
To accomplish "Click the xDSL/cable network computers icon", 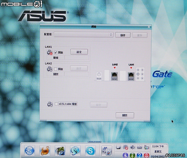I will pyautogui.click(x=50, y=104).
